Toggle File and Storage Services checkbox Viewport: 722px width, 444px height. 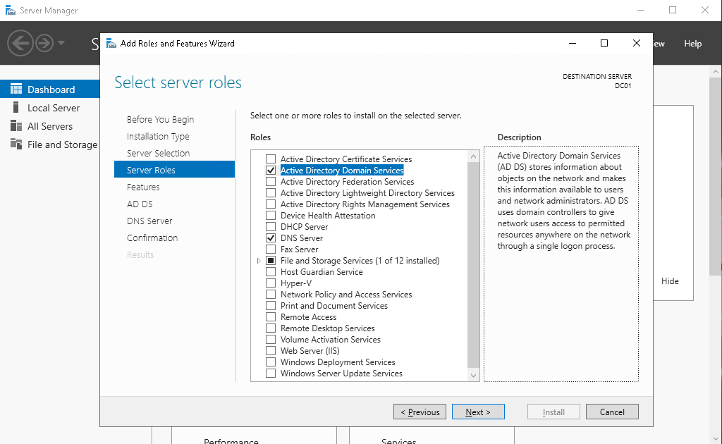pos(271,261)
